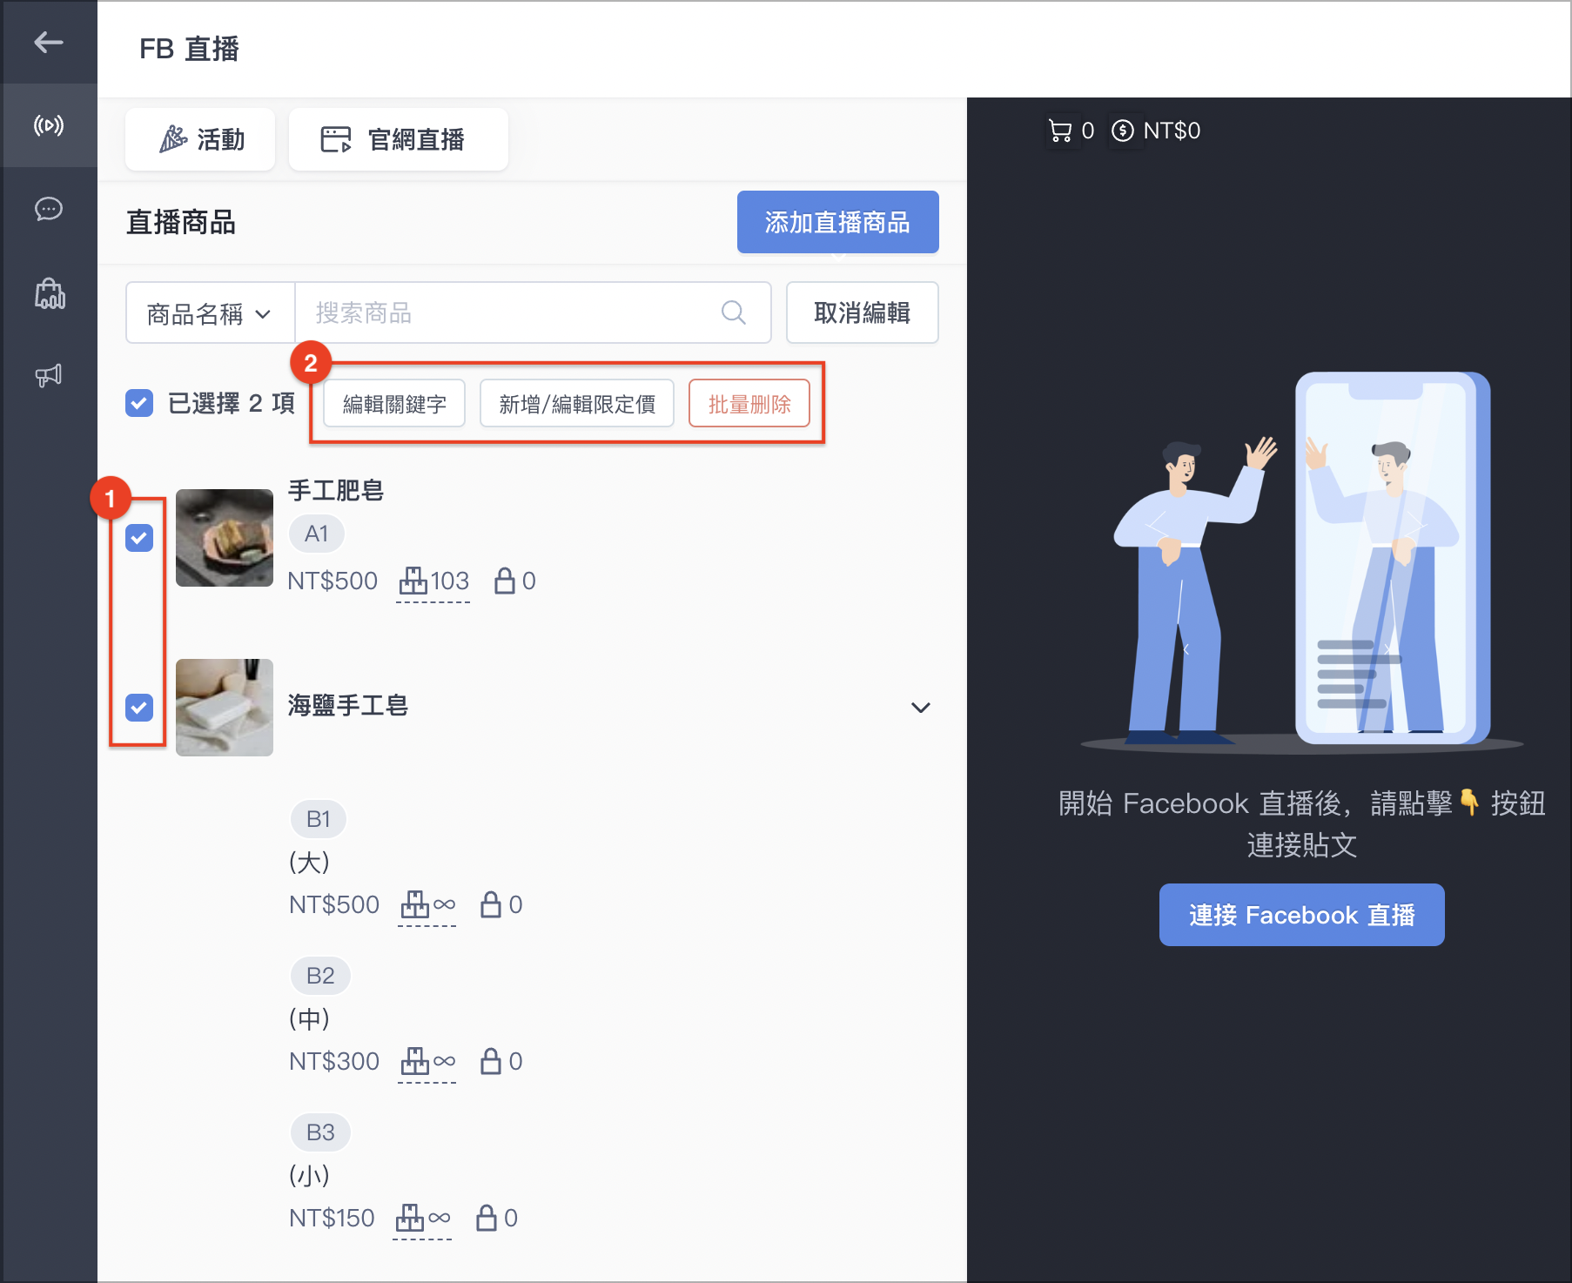Click the B2 keyword tag

pos(320,976)
